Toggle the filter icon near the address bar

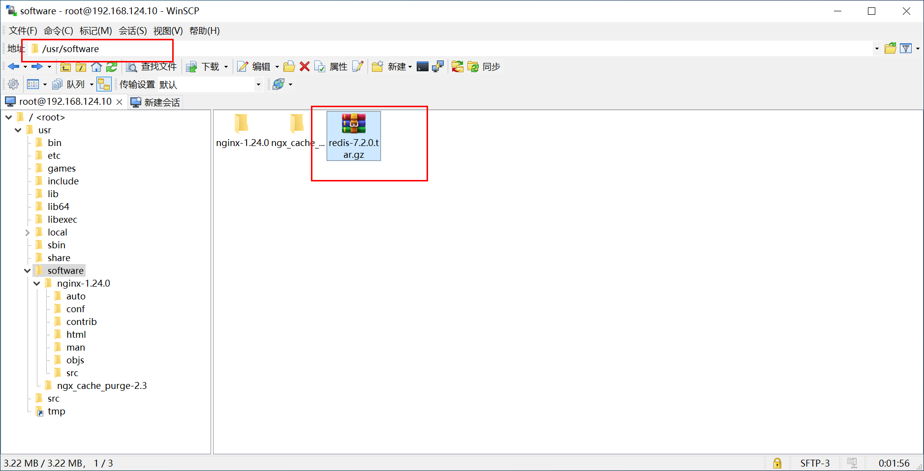tap(906, 48)
